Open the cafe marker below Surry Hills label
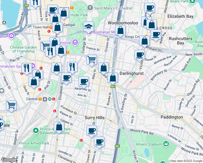Screen dimensions: 203x163 point(91,131)
